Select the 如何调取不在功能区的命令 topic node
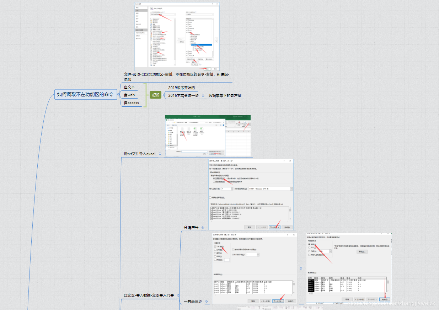 [x=86, y=94]
